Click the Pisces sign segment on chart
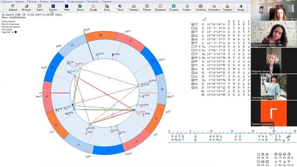This screenshot has width=297, height=167. [x=108, y=150]
